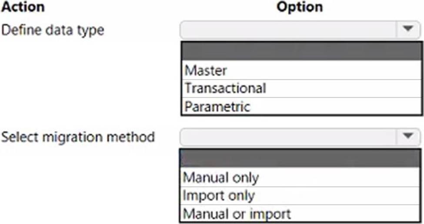The height and width of the screenshot is (224, 424).
Task: Click the Define data type label
Action: (53, 30)
